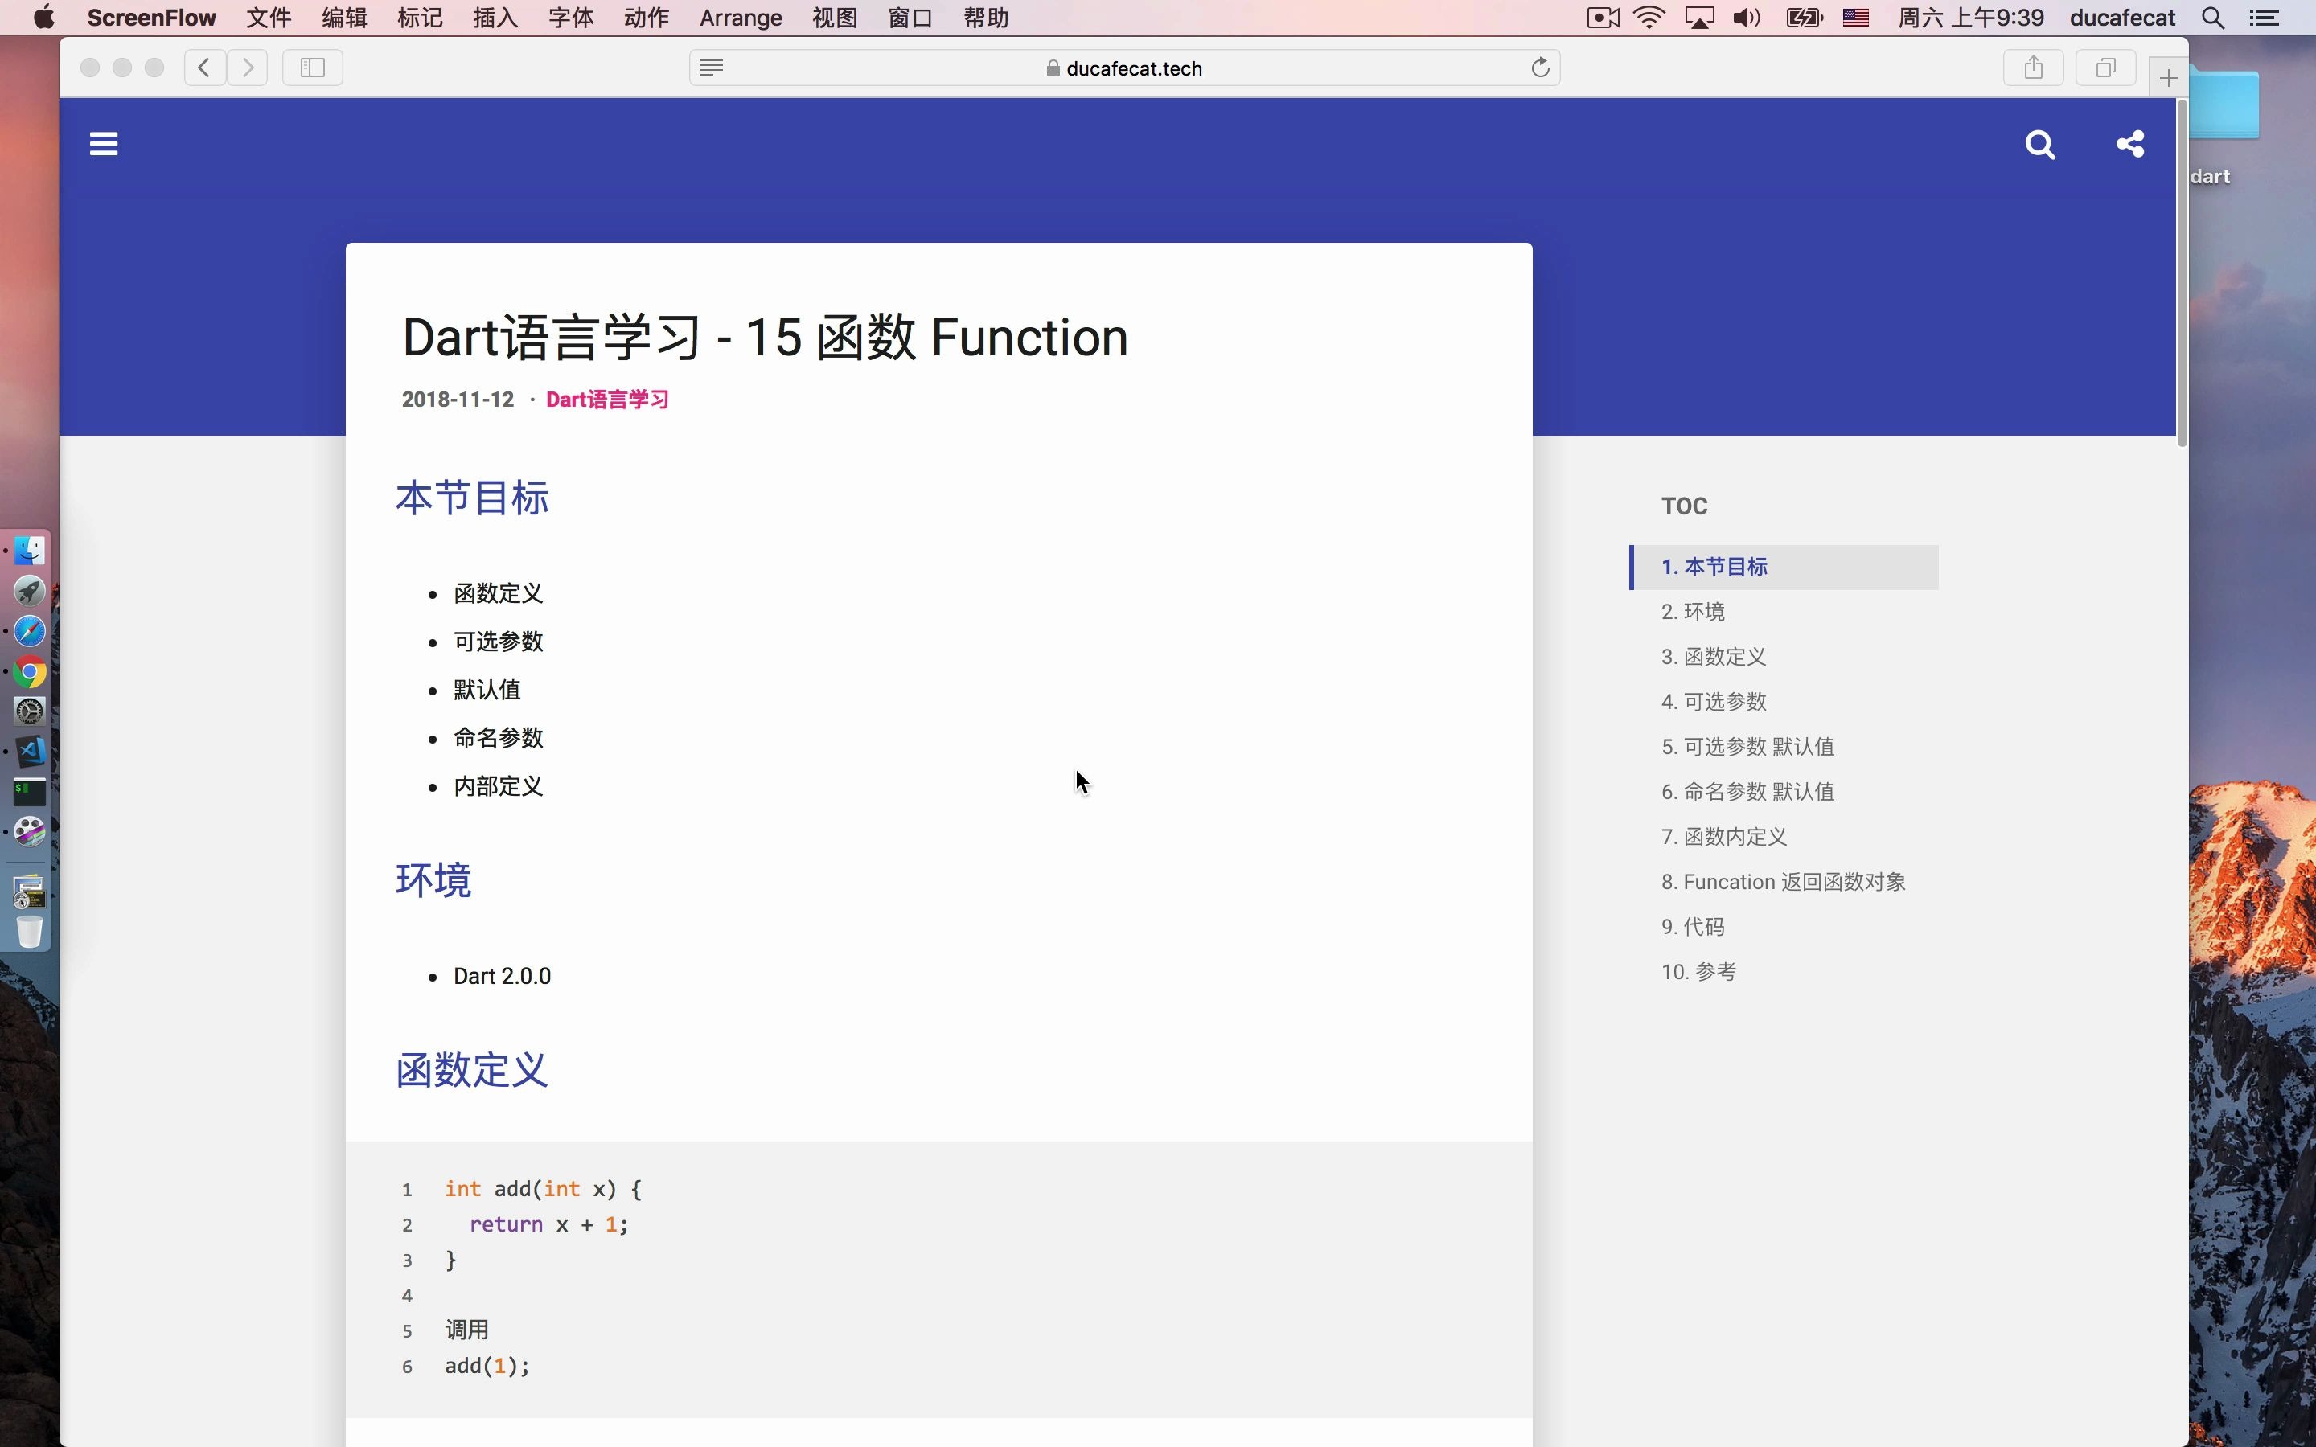
Task: Open the 插入 menu in menu bar
Action: tap(495, 18)
